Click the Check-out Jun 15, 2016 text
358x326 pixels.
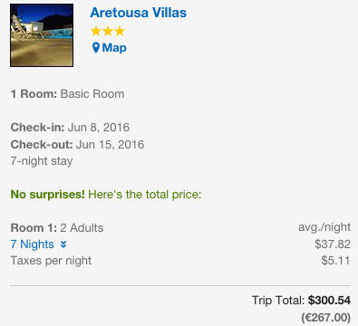pos(77,145)
